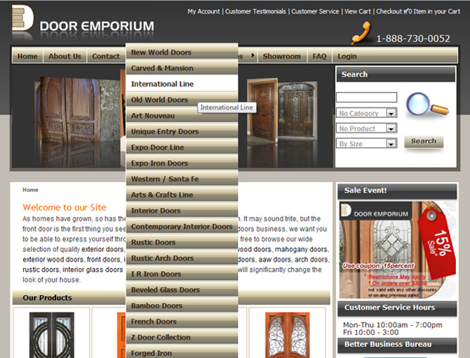Click the Better Business Bureau header
470x358 pixels.
tap(397, 345)
